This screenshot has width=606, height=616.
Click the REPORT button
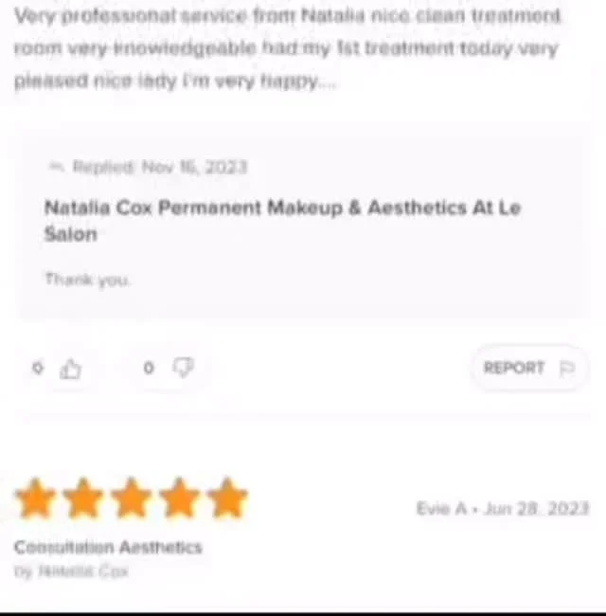pos(529,368)
